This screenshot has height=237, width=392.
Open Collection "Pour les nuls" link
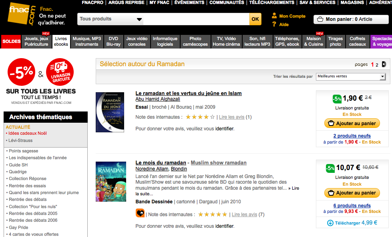[x=33, y=207]
